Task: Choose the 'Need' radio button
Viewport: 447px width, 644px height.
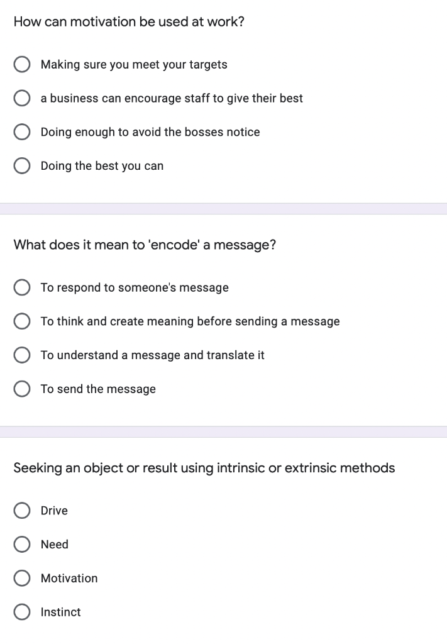Action: pos(22,544)
